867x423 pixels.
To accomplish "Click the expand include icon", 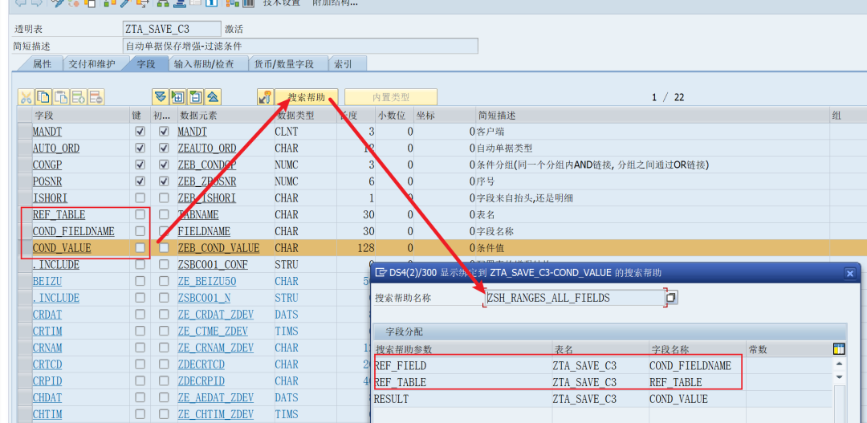I will coord(177,97).
